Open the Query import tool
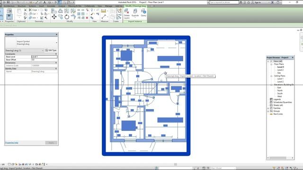Screen dimensions: 303x170 tap(143, 13)
